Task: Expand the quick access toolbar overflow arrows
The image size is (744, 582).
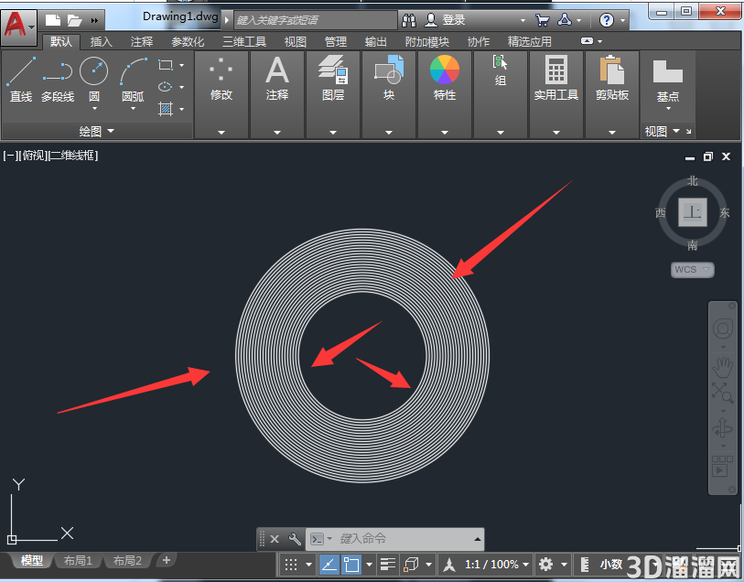Action: (x=94, y=21)
